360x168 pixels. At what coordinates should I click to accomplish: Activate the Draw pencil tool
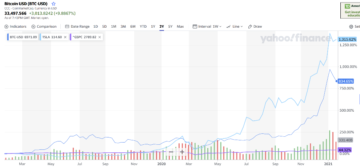pyautogui.click(x=255, y=27)
